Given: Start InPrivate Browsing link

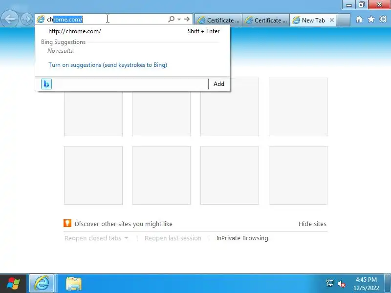Looking at the screenshot, I should 242,238.
